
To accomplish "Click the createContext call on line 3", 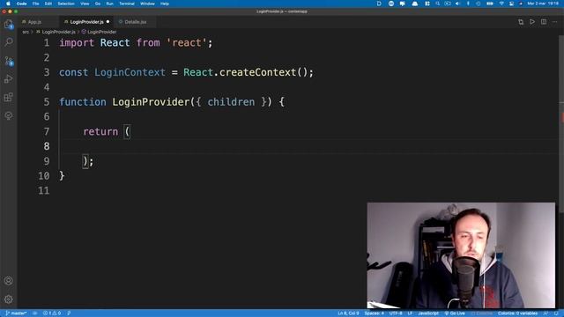I will pyautogui.click(x=257, y=72).
